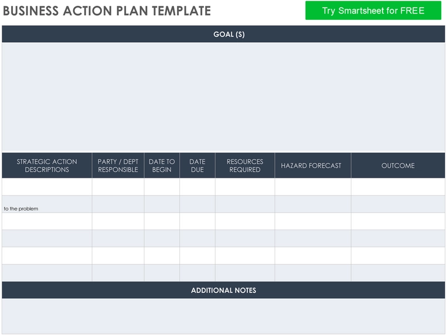Select the Date To Begin column header
Screen dimensions: 447x335
[162, 165]
